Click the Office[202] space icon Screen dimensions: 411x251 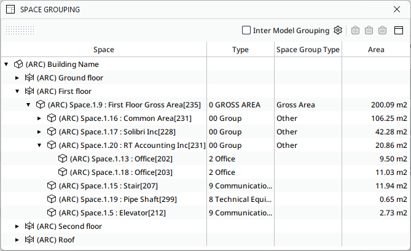pyautogui.click(x=63, y=159)
